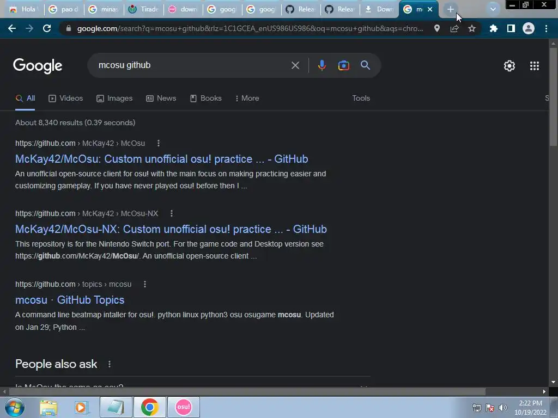The width and height of the screenshot is (558, 418).
Task: Open McKay42/McOsu GitHub result link
Action: point(161,159)
